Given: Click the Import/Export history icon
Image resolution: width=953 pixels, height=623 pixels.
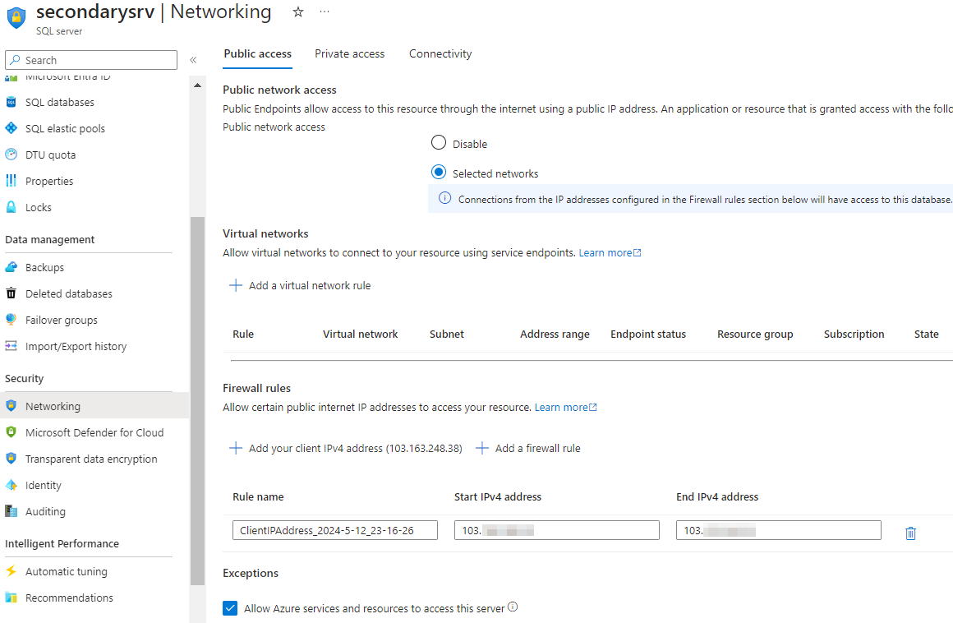Looking at the screenshot, I should click(11, 346).
